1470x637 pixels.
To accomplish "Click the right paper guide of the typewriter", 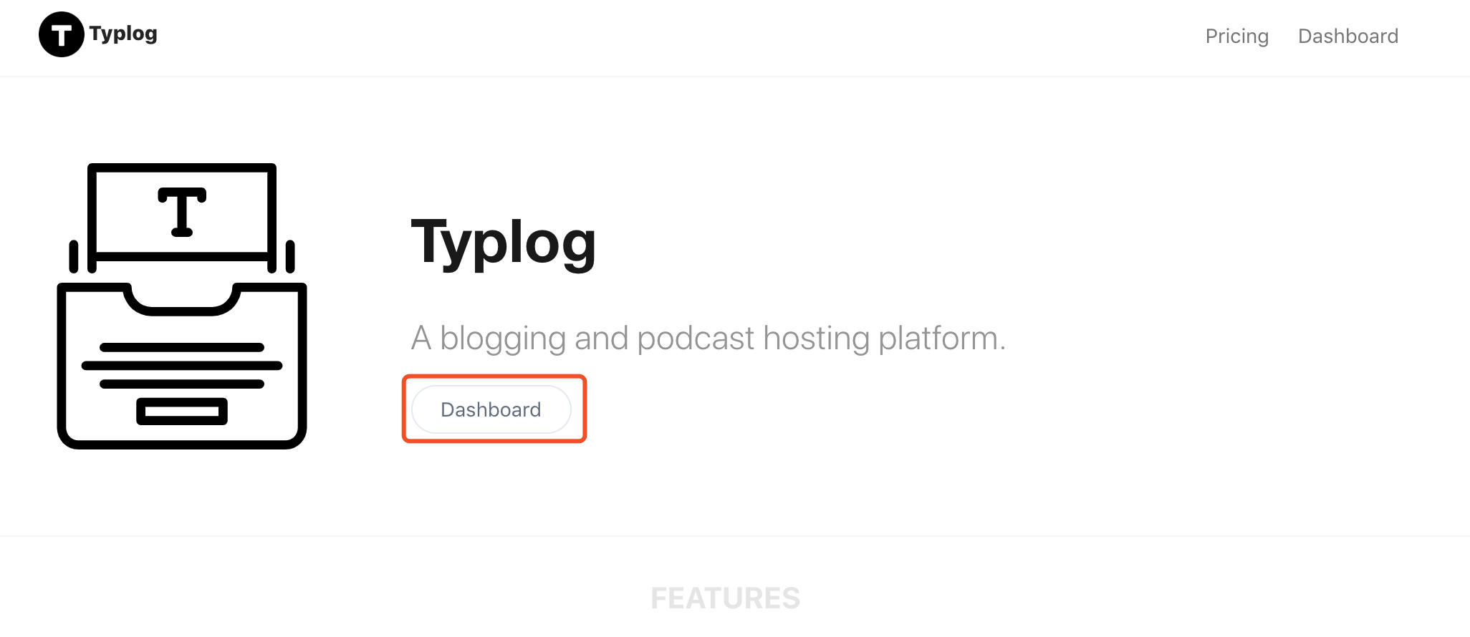I will point(290,256).
